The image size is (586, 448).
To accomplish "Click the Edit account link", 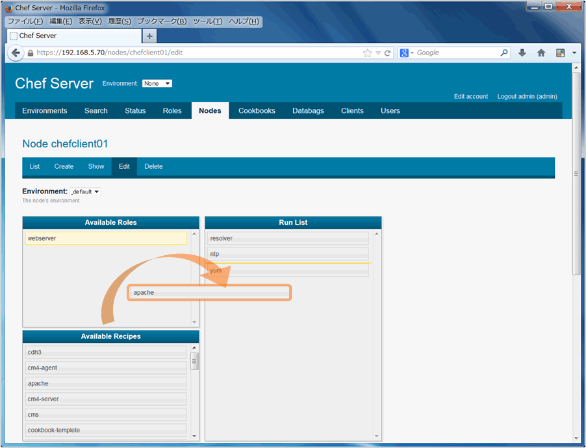I will [471, 96].
